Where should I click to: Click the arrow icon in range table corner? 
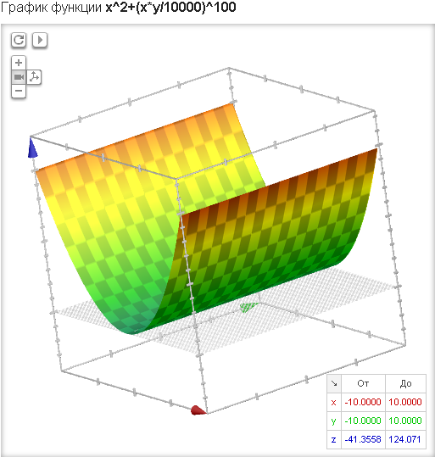[334, 383]
